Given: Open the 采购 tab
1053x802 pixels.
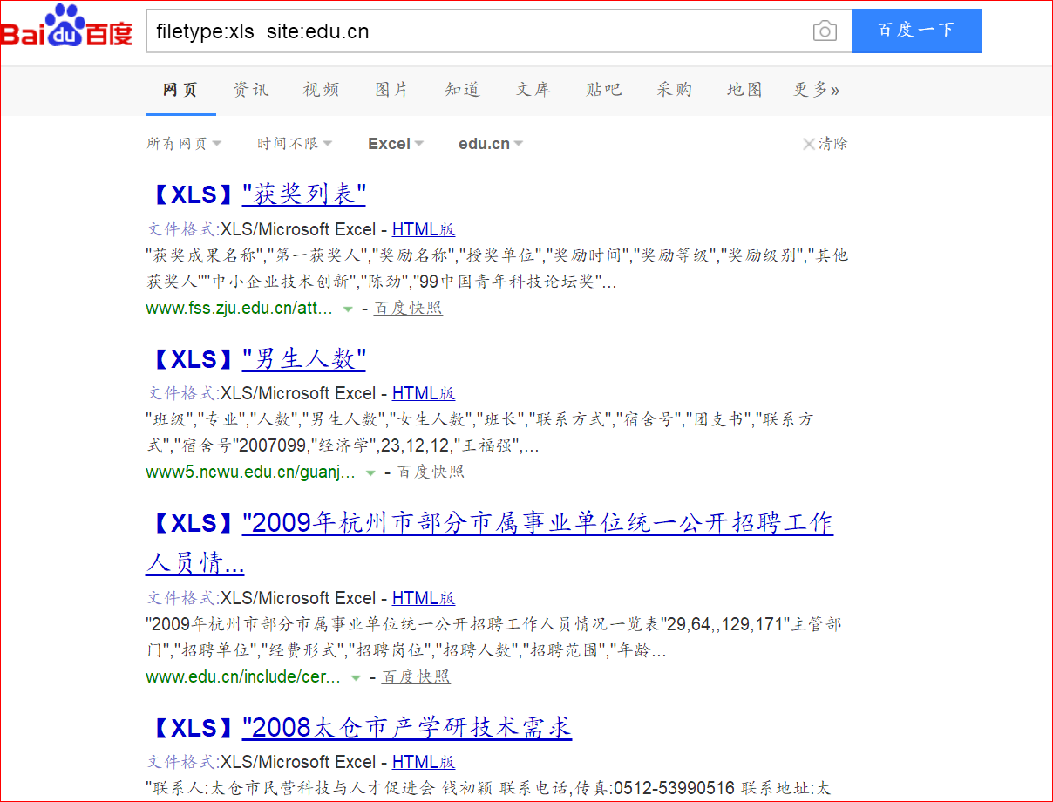Looking at the screenshot, I should tap(675, 90).
